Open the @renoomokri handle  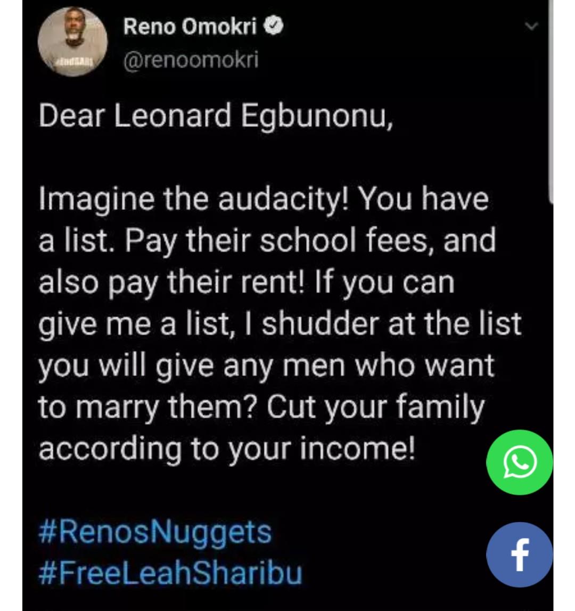click(191, 60)
